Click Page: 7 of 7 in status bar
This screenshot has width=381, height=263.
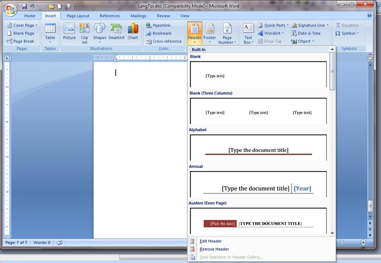16,242
